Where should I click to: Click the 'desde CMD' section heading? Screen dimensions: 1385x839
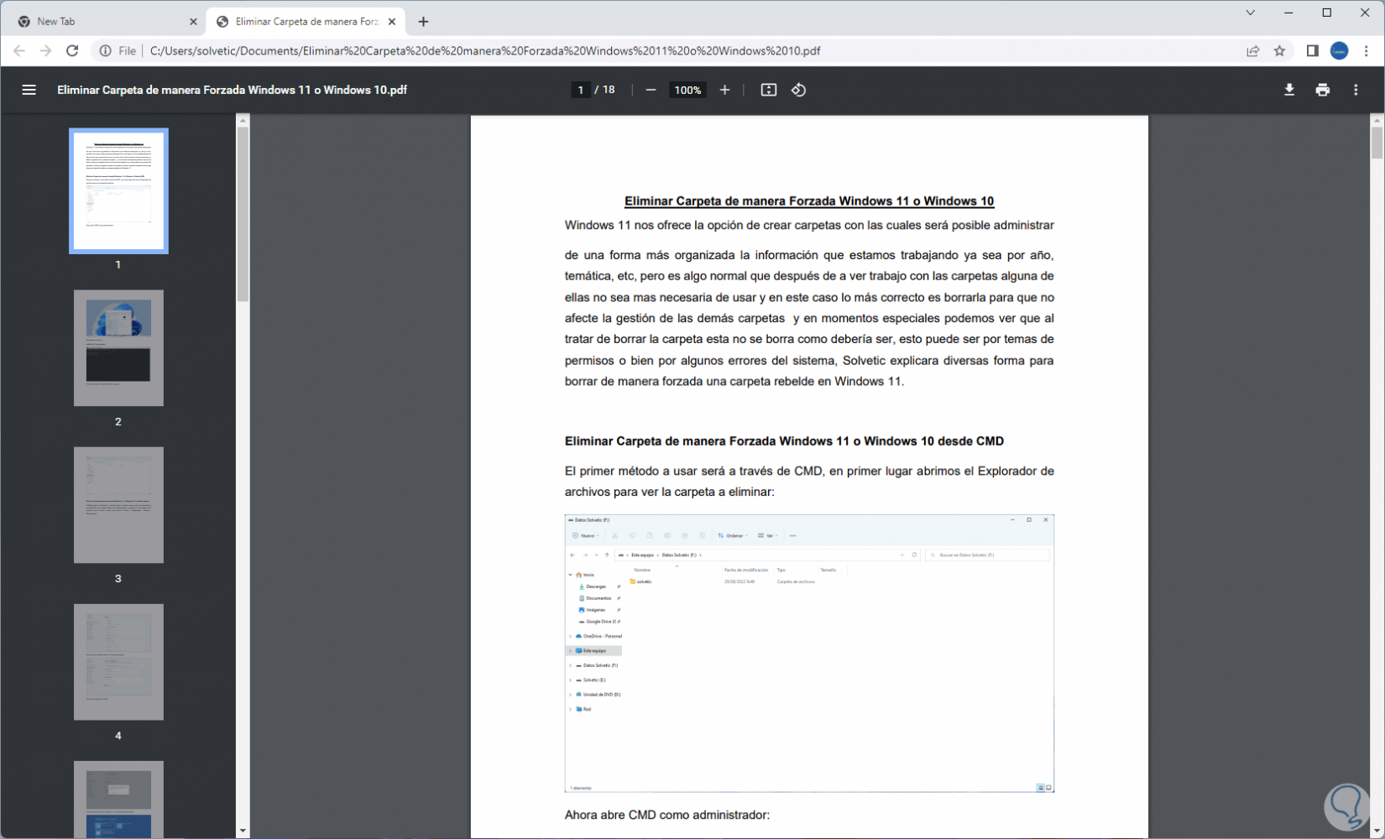pyautogui.click(x=784, y=441)
